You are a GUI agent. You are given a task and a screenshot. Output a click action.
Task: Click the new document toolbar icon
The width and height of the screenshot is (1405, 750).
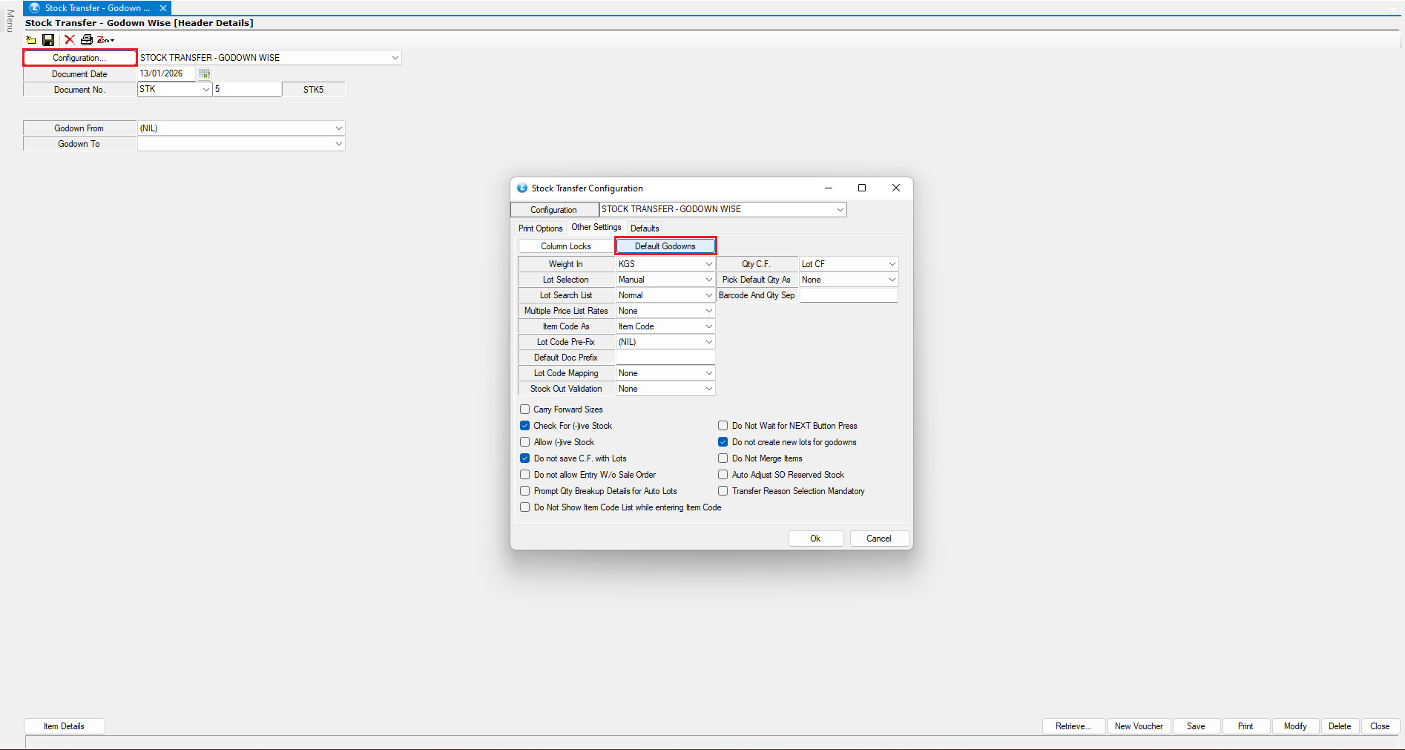point(31,40)
